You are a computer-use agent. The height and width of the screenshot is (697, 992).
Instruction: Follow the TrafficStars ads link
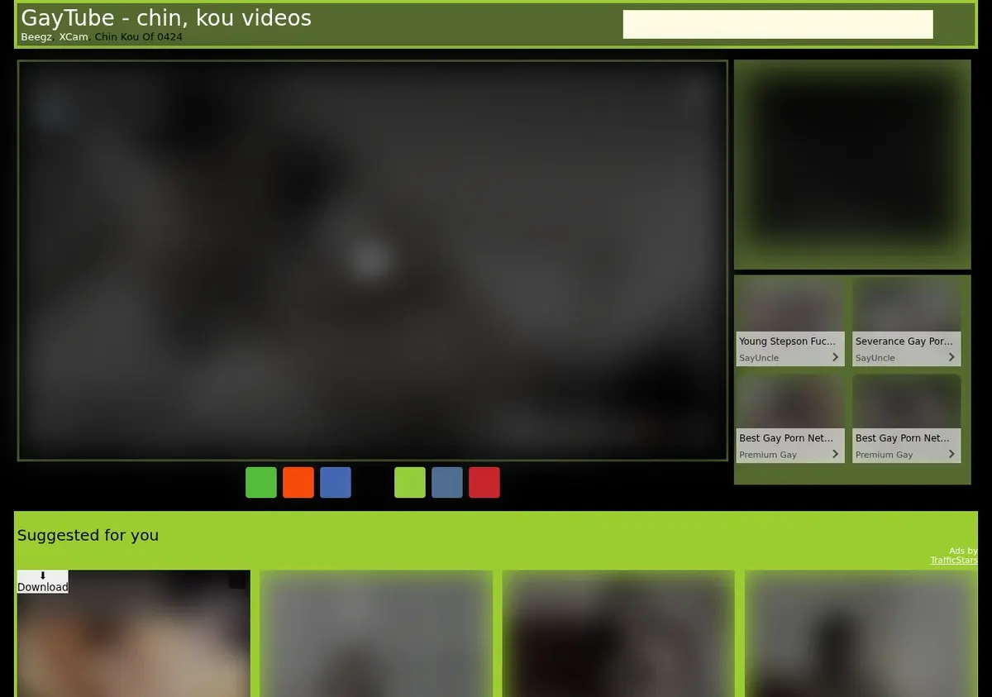tap(954, 561)
